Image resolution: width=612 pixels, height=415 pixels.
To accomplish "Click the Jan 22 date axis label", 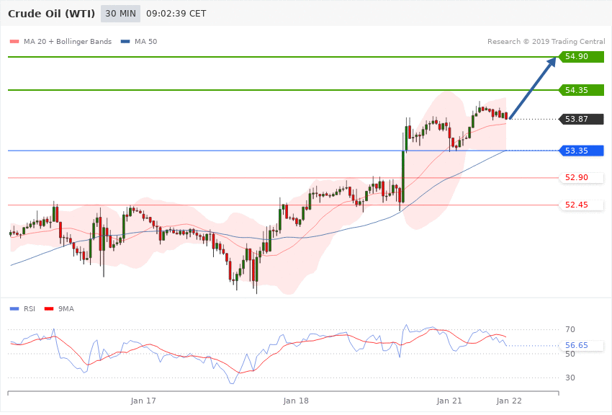I will click(509, 401).
